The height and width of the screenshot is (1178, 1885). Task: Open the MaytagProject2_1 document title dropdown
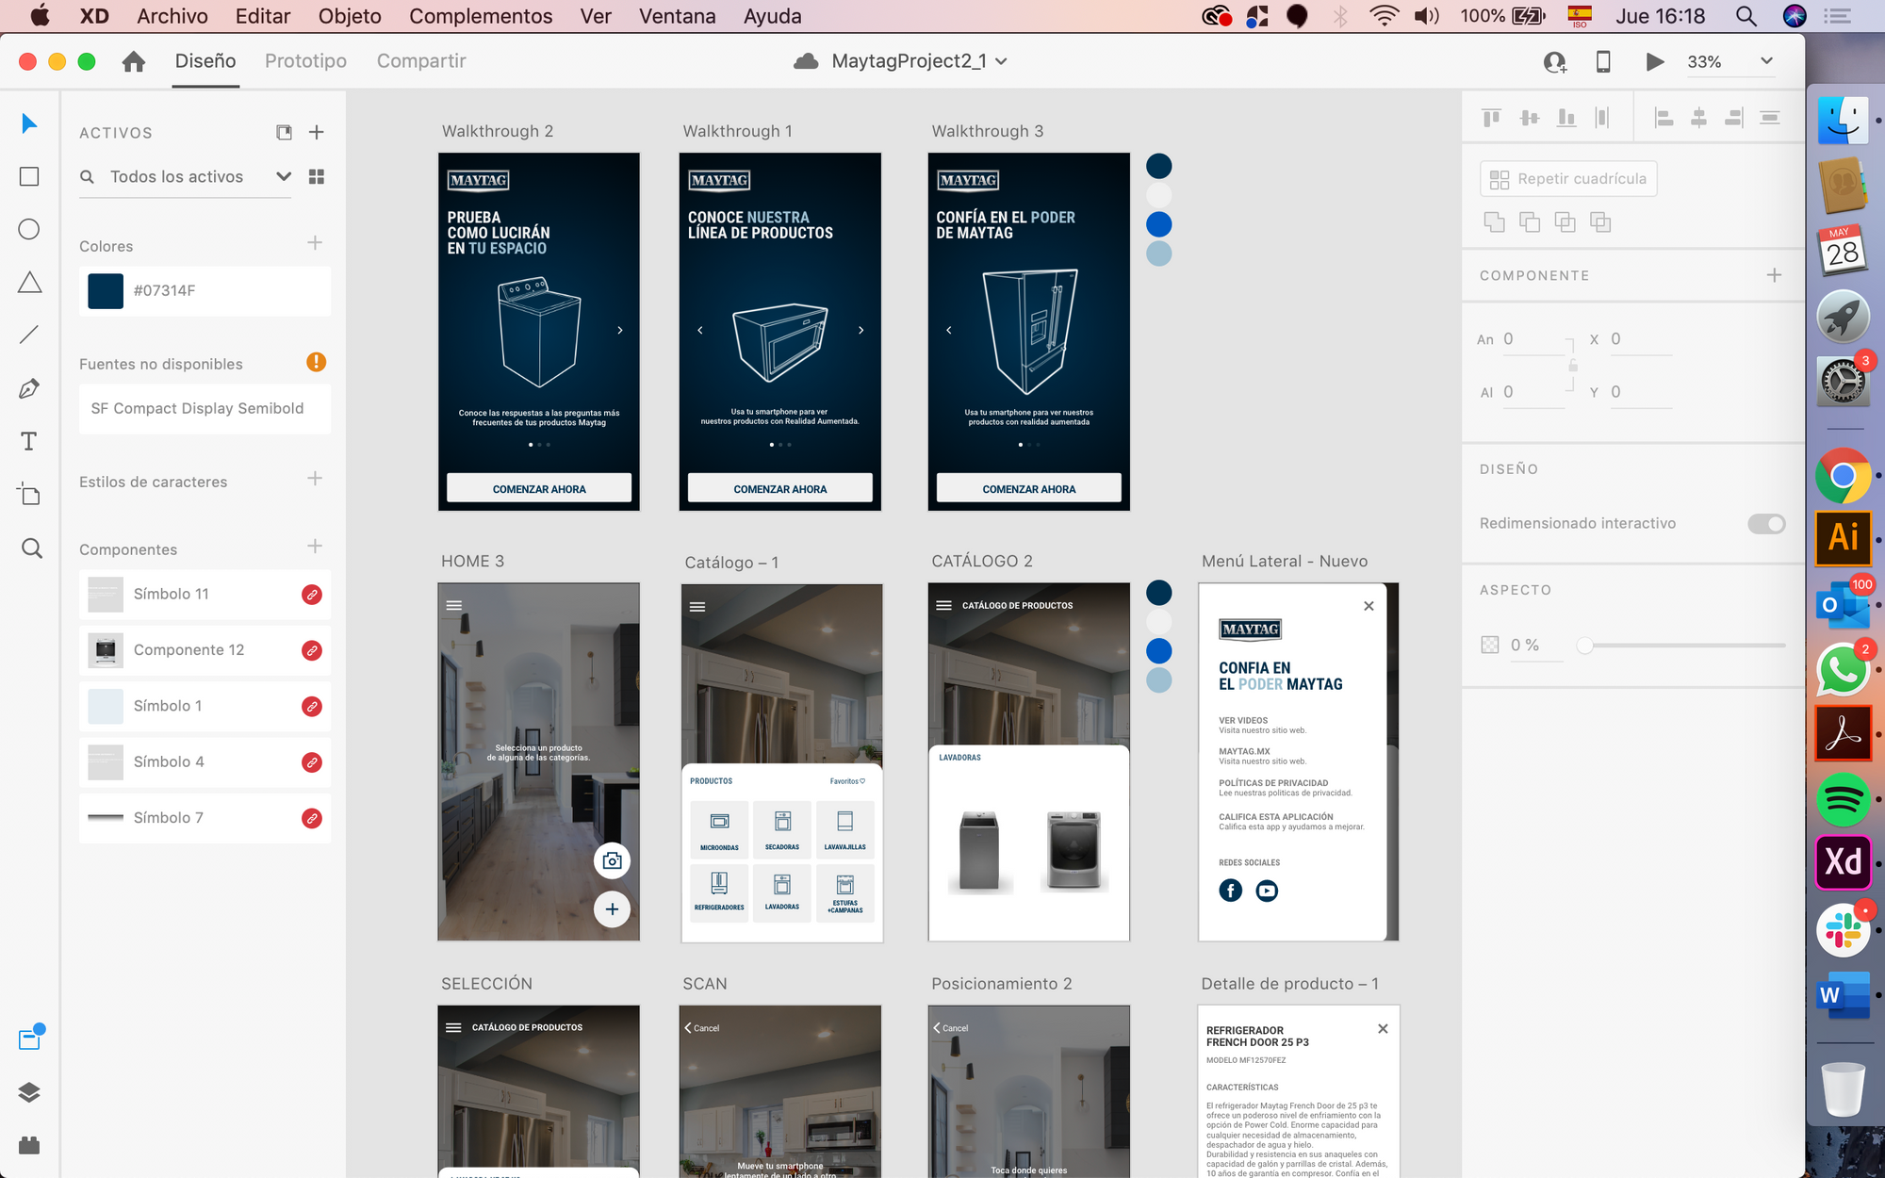1001,61
